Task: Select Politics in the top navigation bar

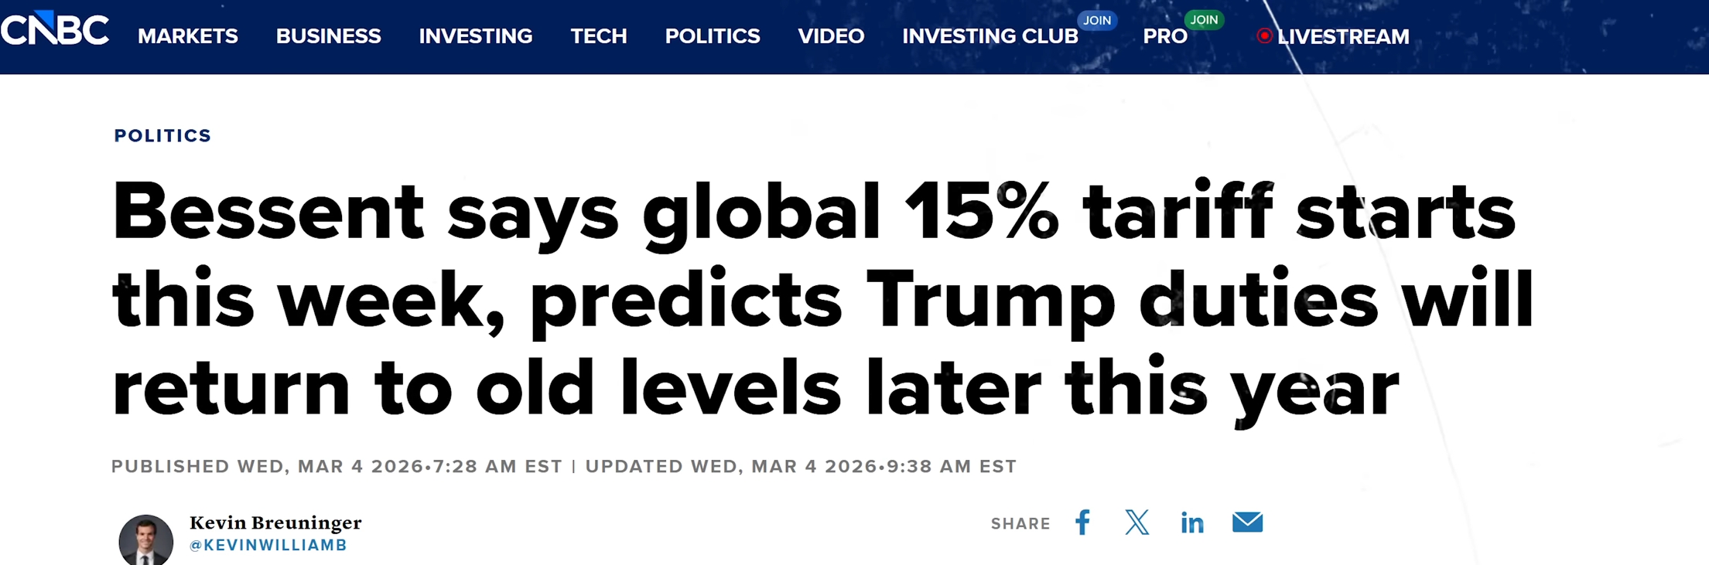Action: click(713, 36)
